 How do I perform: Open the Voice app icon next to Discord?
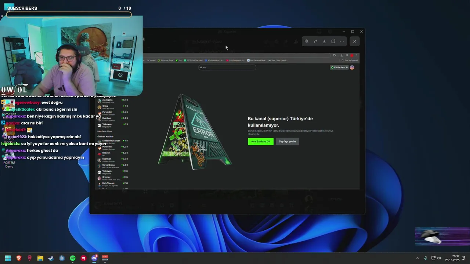pyautogui.click(x=105, y=258)
